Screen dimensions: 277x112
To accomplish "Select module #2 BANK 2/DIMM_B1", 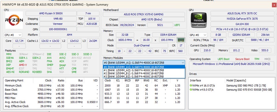I will pyautogui.click(x=144, y=73).
